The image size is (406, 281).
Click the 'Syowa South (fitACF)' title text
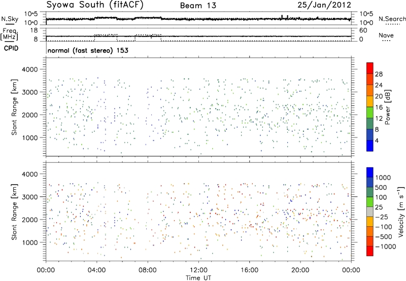click(x=95, y=5)
